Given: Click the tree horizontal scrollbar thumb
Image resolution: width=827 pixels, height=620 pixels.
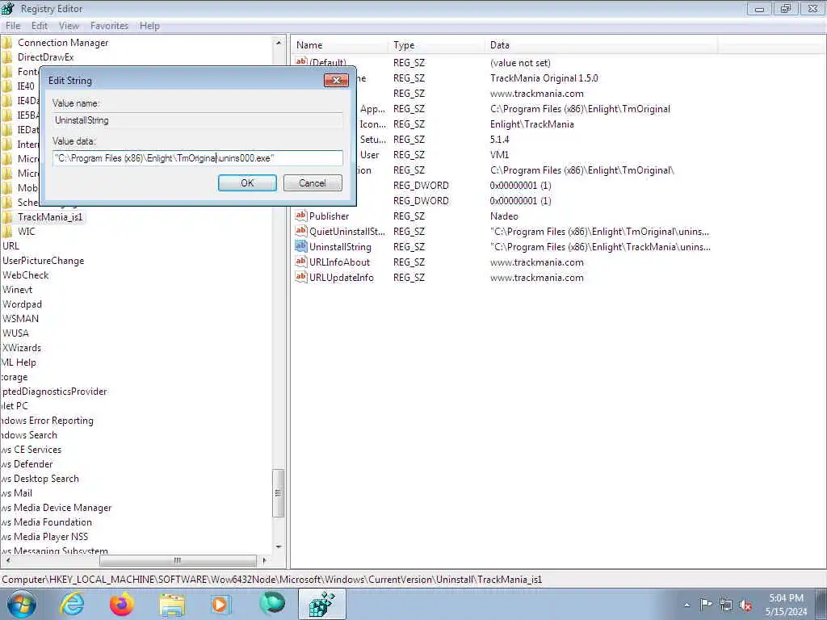Looking at the screenshot, I should point(178,560).
